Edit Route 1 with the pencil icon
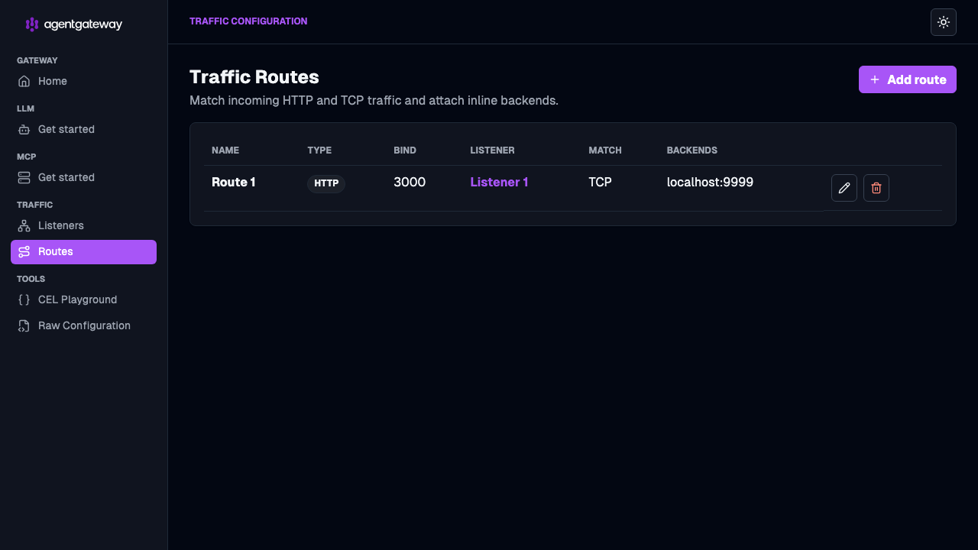Image resolution: width=978 pixels, height=550 pixels. coord(844,188)
